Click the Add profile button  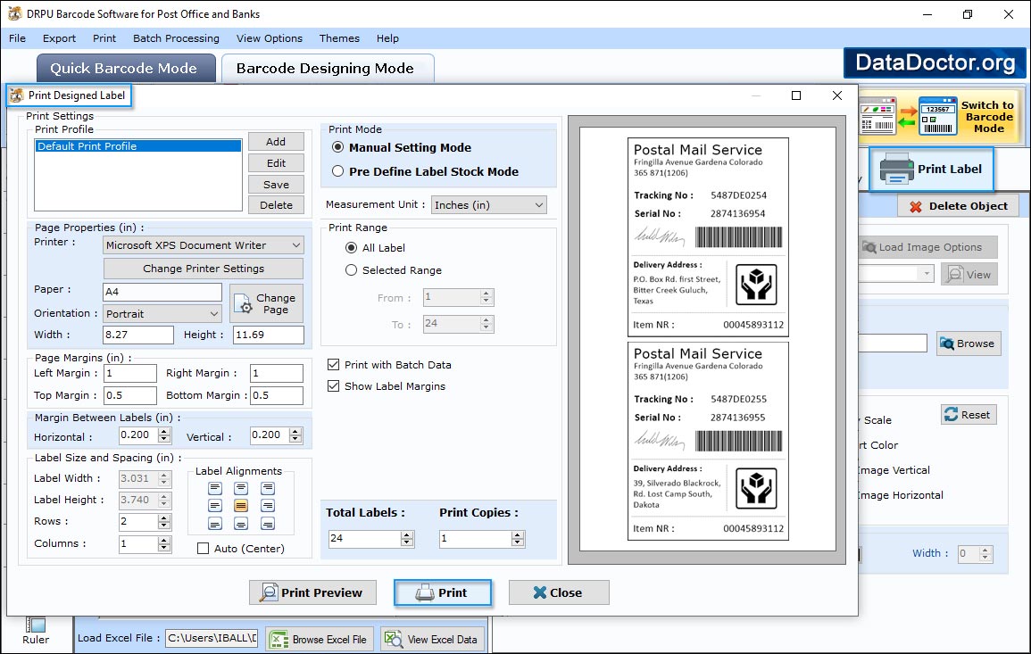coord(276,141)
